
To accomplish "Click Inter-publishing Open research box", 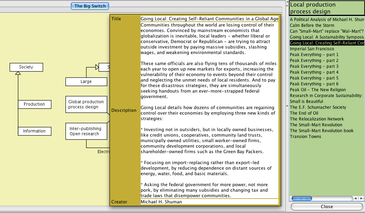I will [86, 131].
